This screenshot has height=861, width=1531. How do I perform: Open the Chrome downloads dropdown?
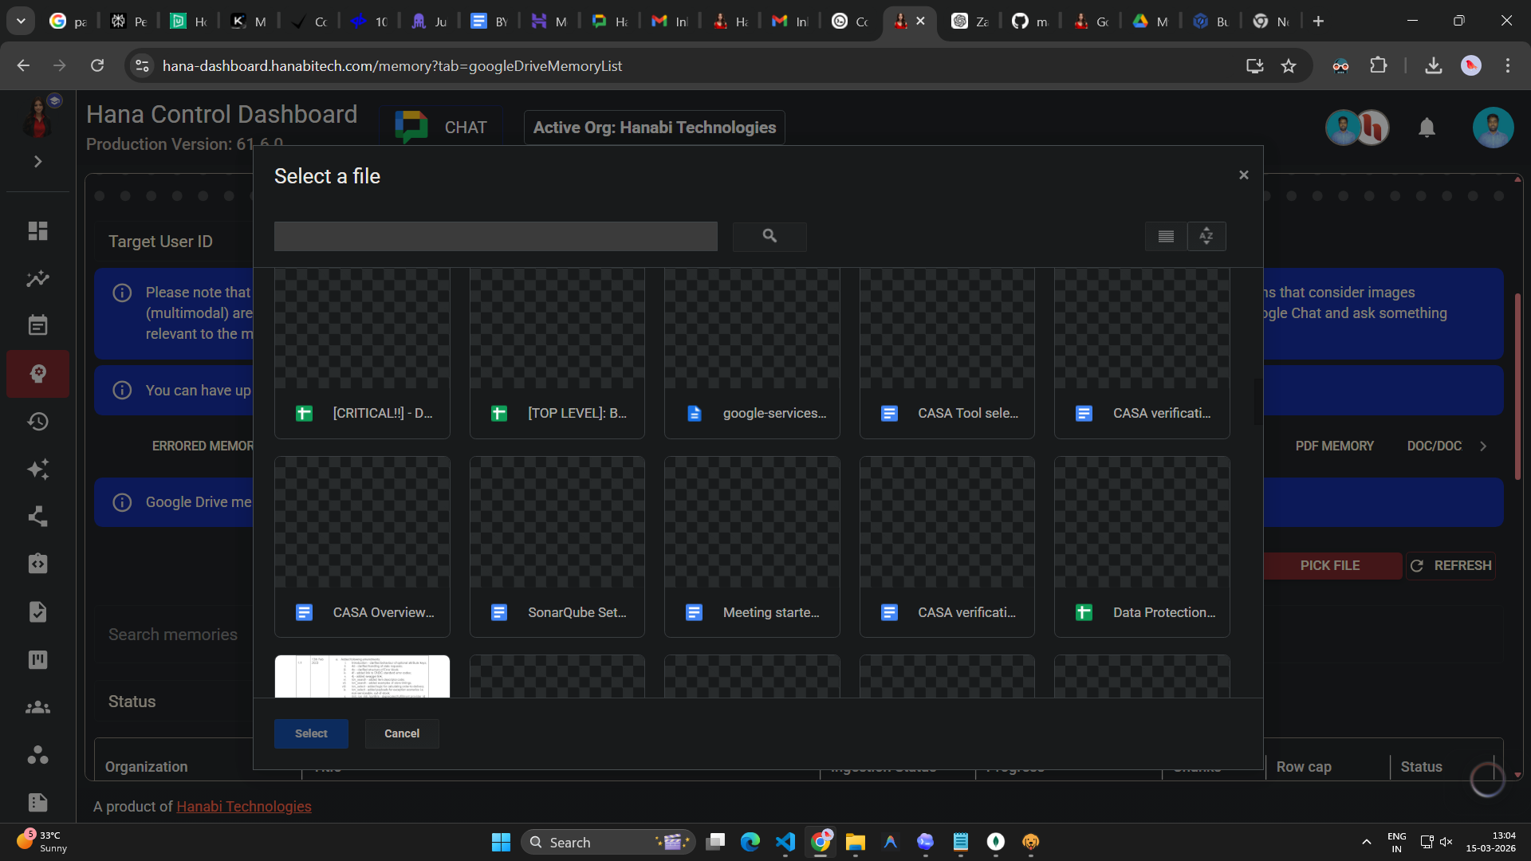[1433, 65]
